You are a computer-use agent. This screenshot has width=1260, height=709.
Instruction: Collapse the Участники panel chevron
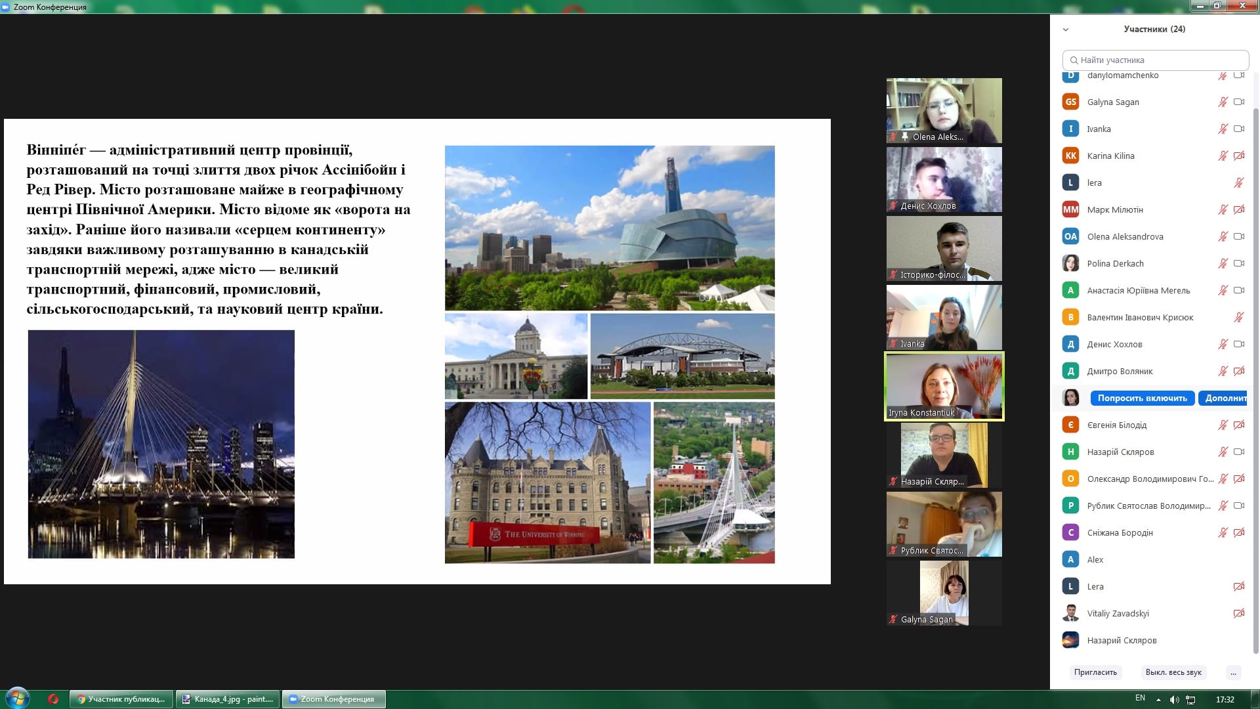[x=1066, y=30]
